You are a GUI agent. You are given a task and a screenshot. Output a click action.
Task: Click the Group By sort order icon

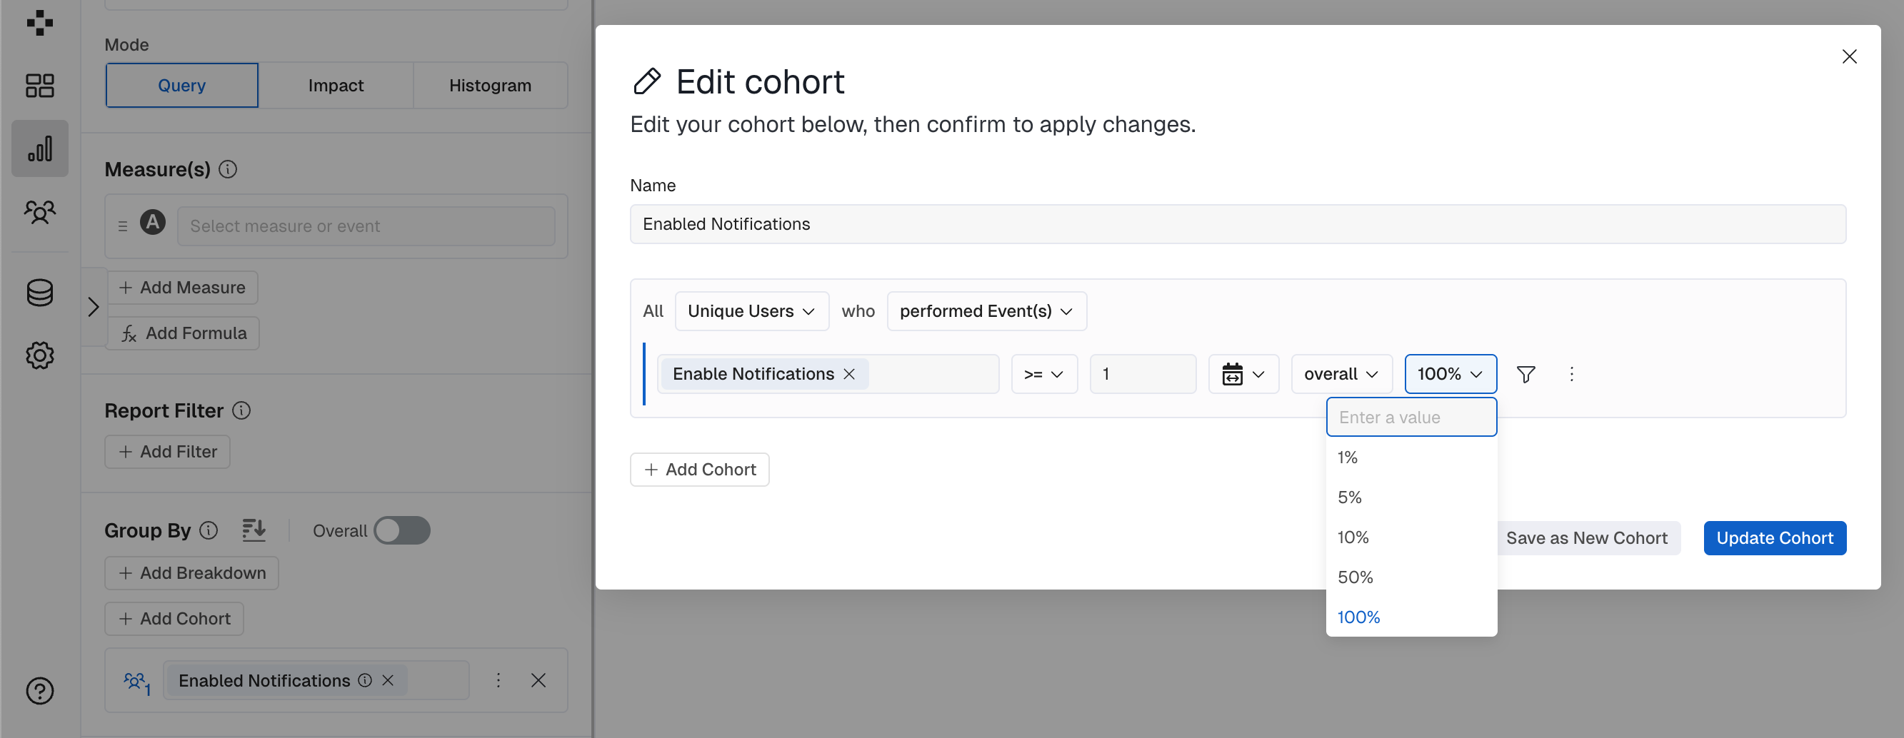(x=254, y=530)
